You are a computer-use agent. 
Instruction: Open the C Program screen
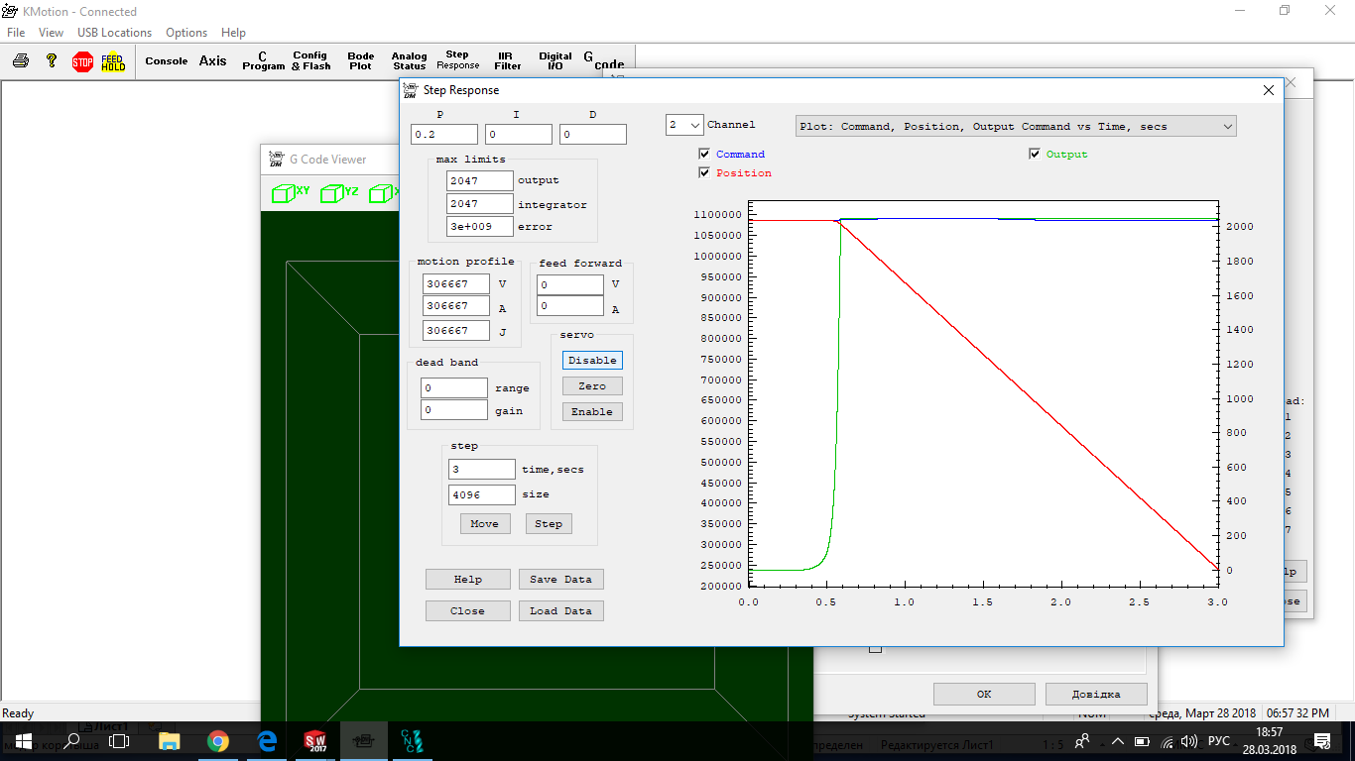[263, 61]
